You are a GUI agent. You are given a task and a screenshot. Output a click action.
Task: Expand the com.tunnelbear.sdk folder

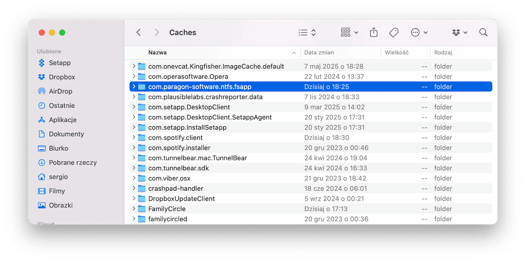(x=134, y=168)
